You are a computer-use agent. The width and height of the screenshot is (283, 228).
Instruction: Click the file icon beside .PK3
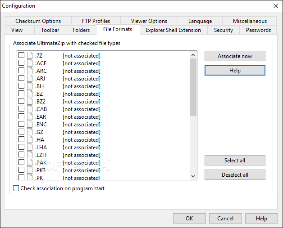tap(30, 170)
